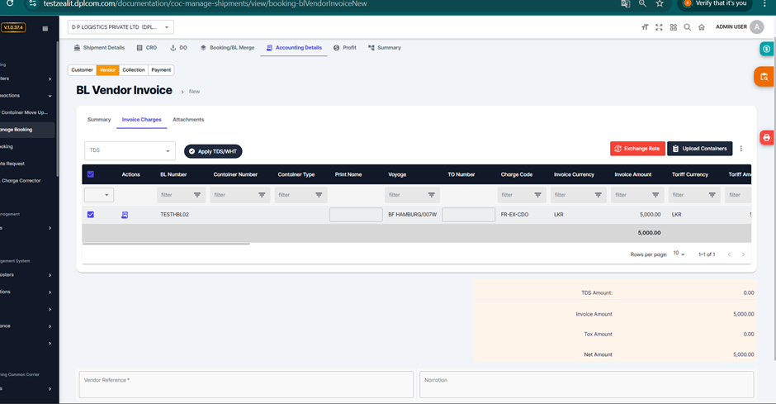The height and width of the screenshot is (404, 776).
Task: Click the filter icon for BL Number column
Action: tap(197, 195)
